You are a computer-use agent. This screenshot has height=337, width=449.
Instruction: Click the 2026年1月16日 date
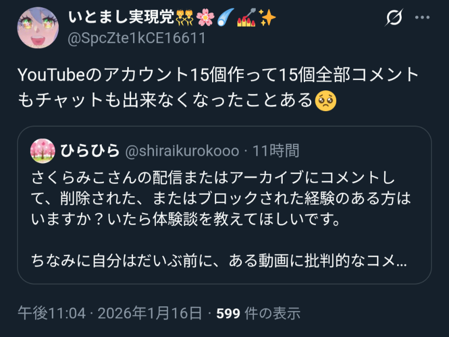150,313
